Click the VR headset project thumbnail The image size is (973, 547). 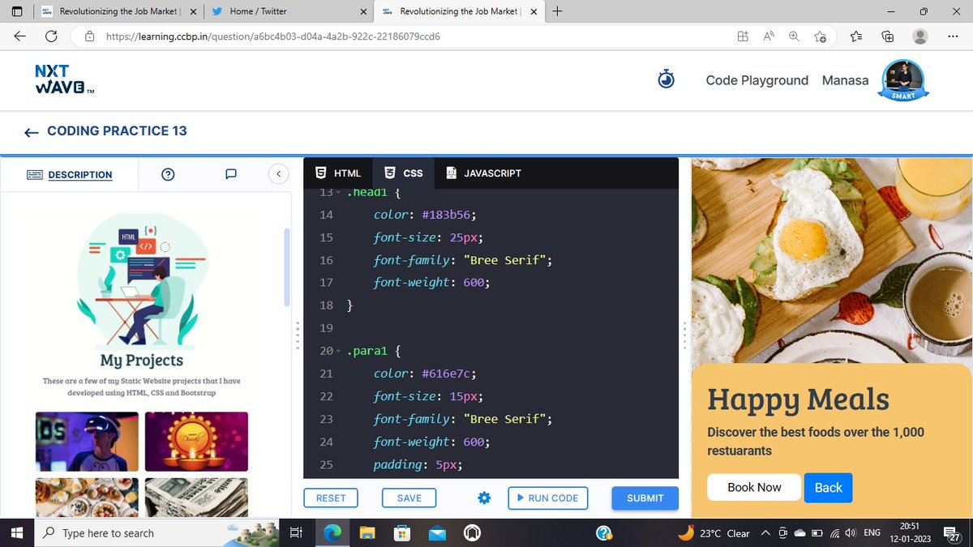(x=87, y=442)
